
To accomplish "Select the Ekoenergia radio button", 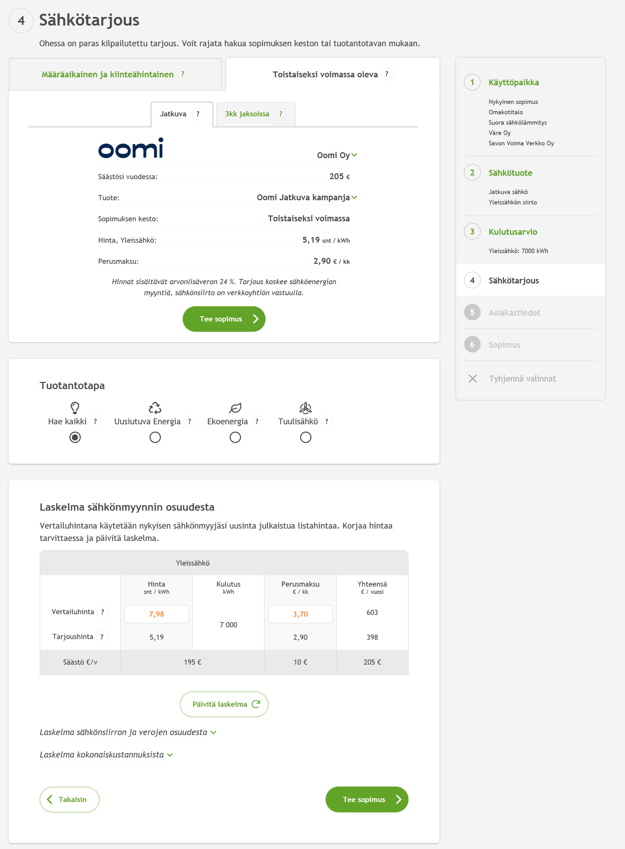I will [235, 437].
